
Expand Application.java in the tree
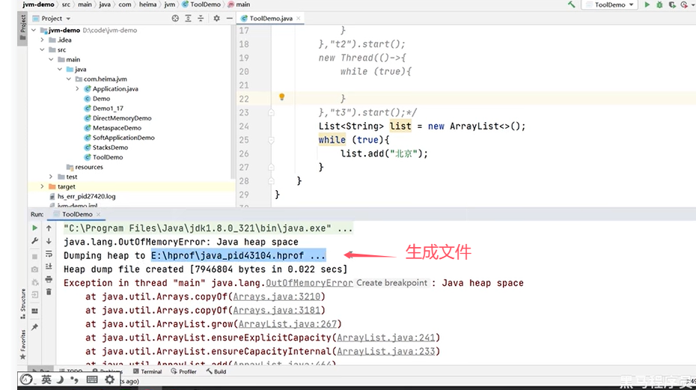(x=78, y=89)
